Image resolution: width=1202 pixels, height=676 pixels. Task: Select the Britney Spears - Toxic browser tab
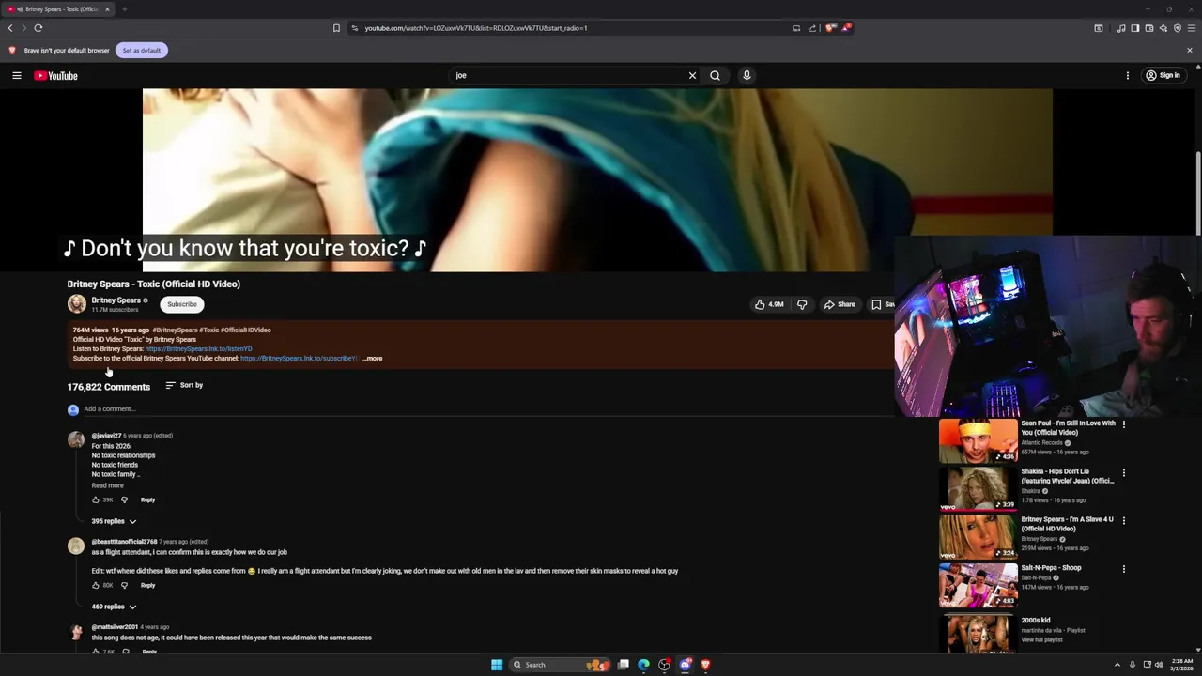coord(58,9)
